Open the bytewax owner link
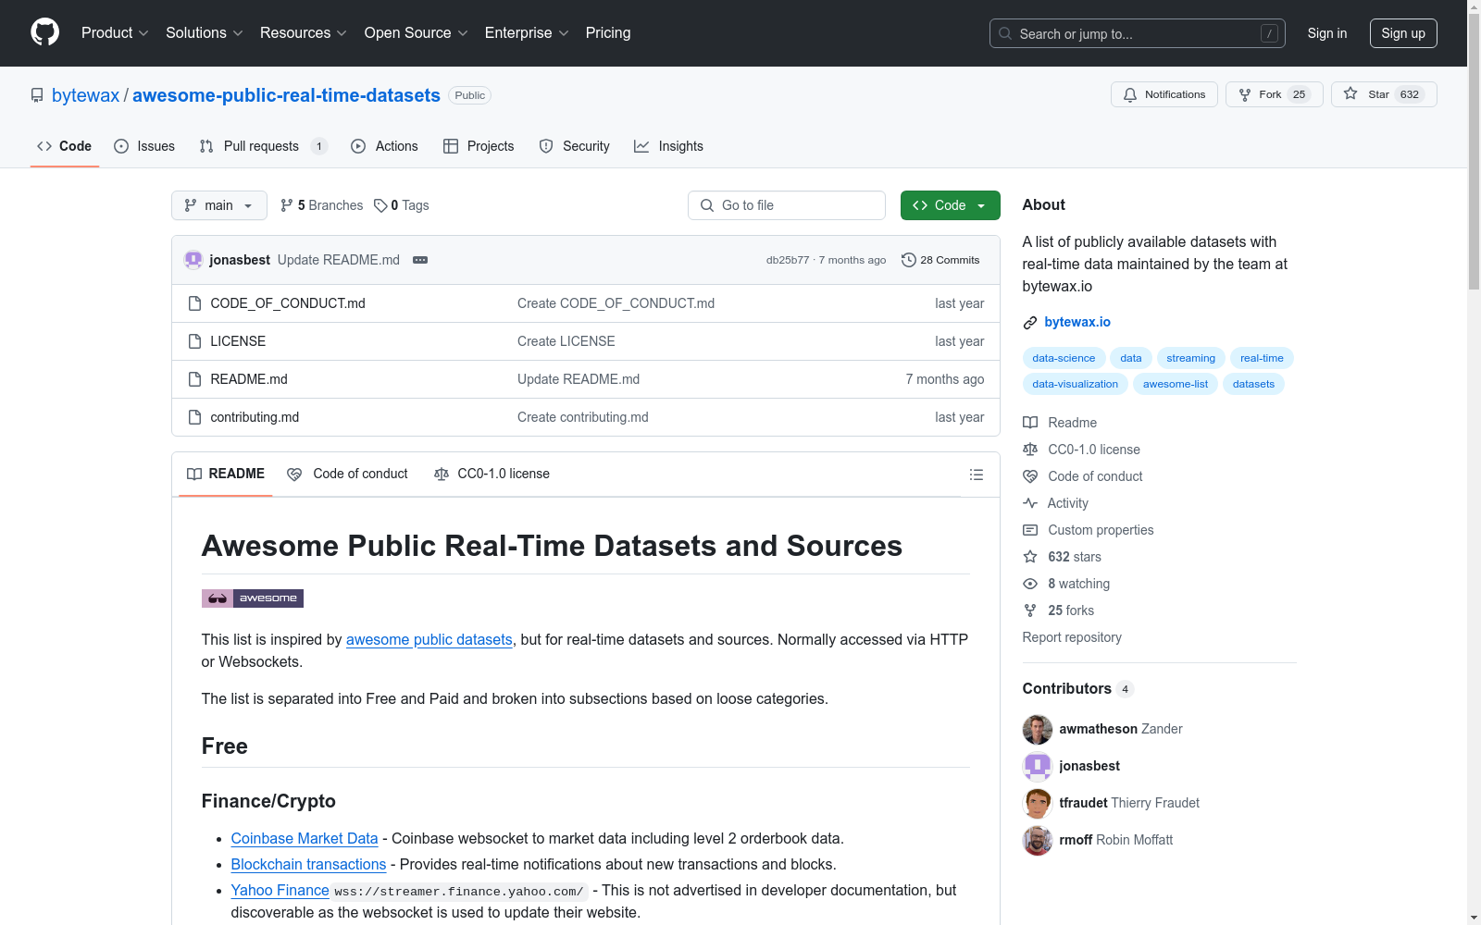This screenshot has height=925, width=1481. pos(86,95)
